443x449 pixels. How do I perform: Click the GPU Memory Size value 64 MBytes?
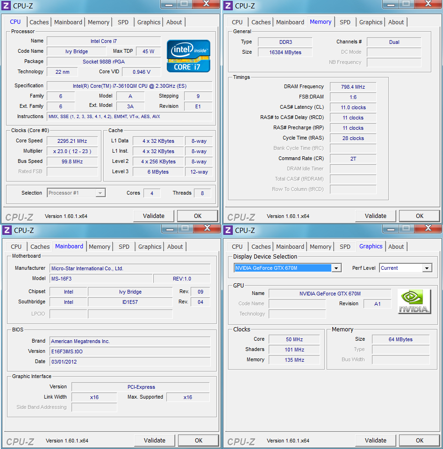point(400,339)
